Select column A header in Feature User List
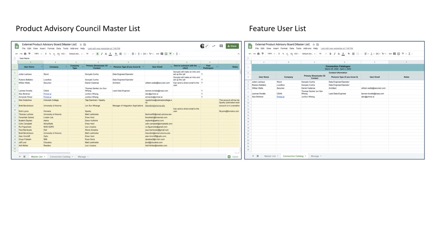438x246 pixels. (264, 62)
